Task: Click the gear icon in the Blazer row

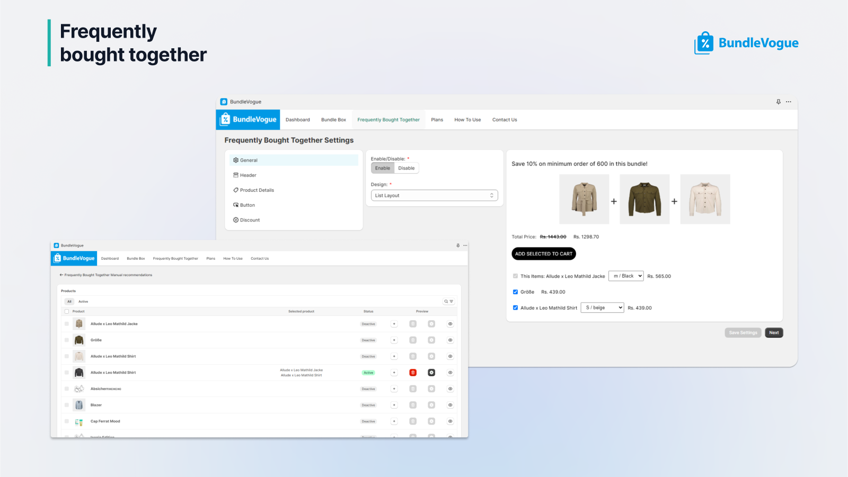Action: tap(431, 405)
